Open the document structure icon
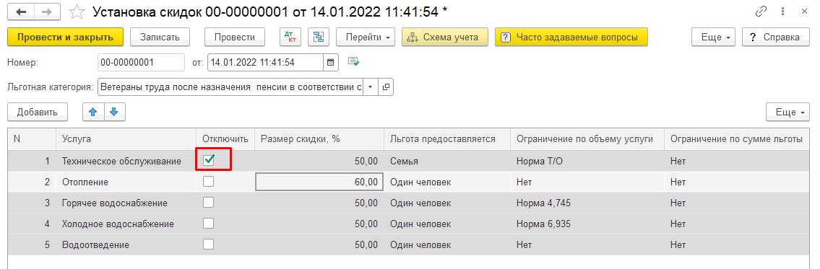Viewport: 820px width, 269px height. point(318,37)
